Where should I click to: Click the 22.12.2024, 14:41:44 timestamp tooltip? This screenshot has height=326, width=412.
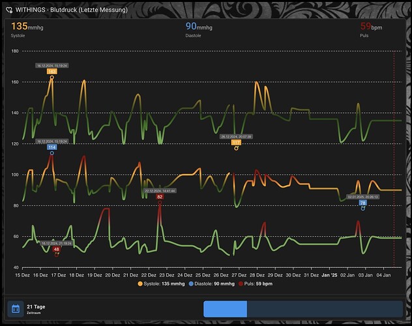(x=160, y=191)
